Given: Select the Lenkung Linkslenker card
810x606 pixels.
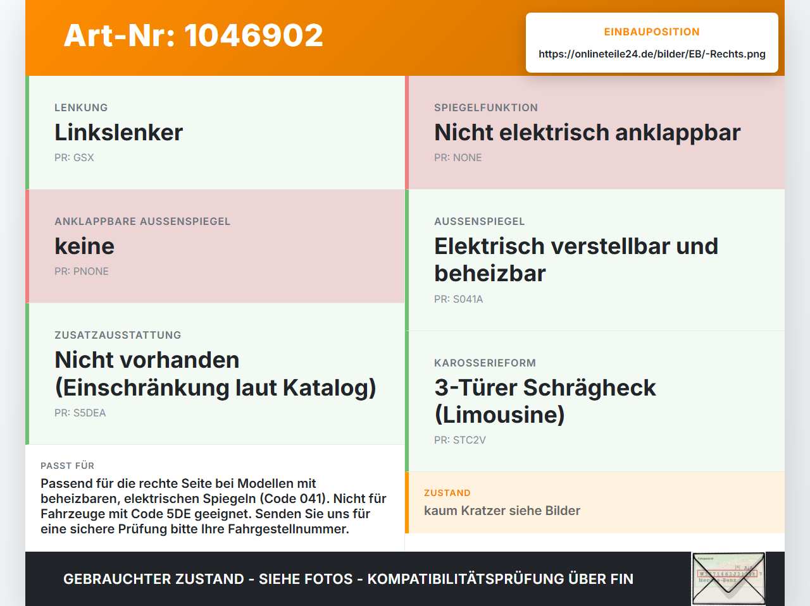Looking at the screenshot, I should coord(215,133).
